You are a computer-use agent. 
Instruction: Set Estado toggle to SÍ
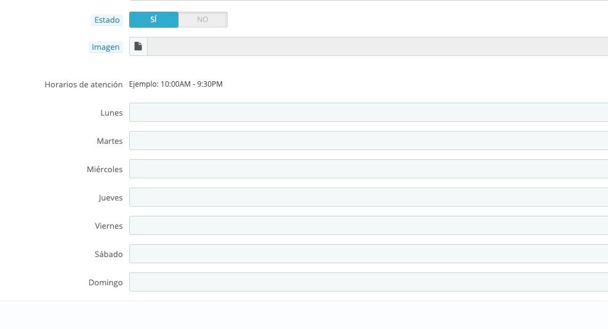(154, 20)
